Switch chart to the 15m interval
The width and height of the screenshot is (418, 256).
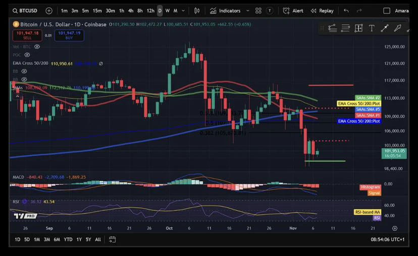[97, 11]
